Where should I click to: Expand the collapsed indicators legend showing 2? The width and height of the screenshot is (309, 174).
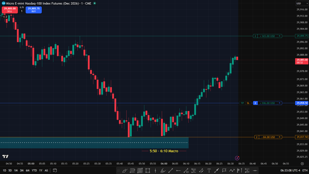[x=5, y=16]
